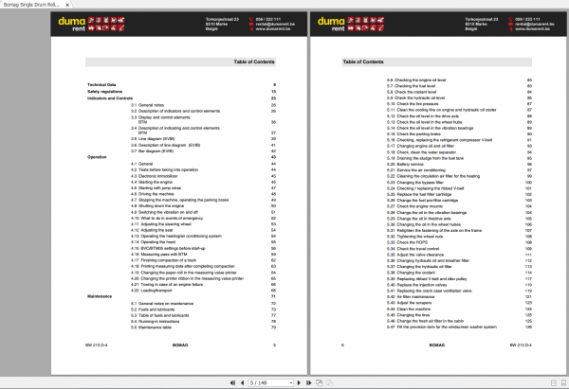This screenshot has height=389, width=569.
Task: Click the www.dumarent.be link on right page
Action: tap(532, 28)
